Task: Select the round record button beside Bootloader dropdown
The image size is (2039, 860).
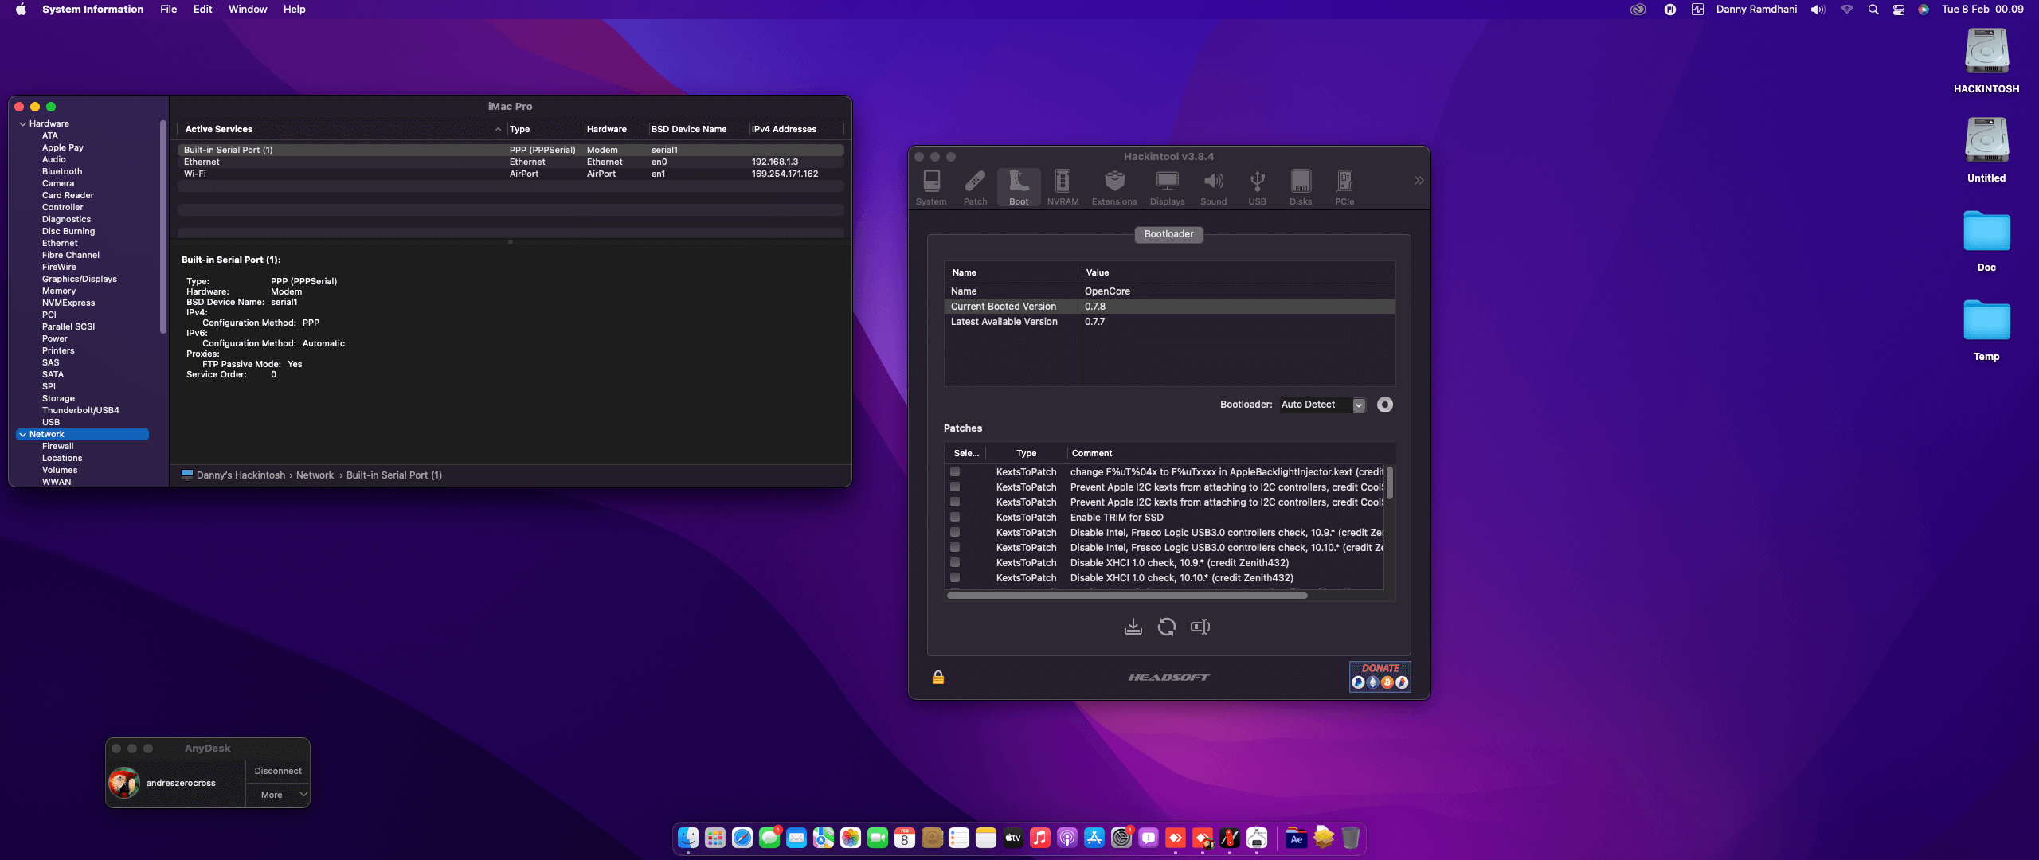Action: coord(1385,405)
